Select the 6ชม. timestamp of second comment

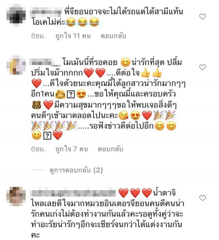39,149
